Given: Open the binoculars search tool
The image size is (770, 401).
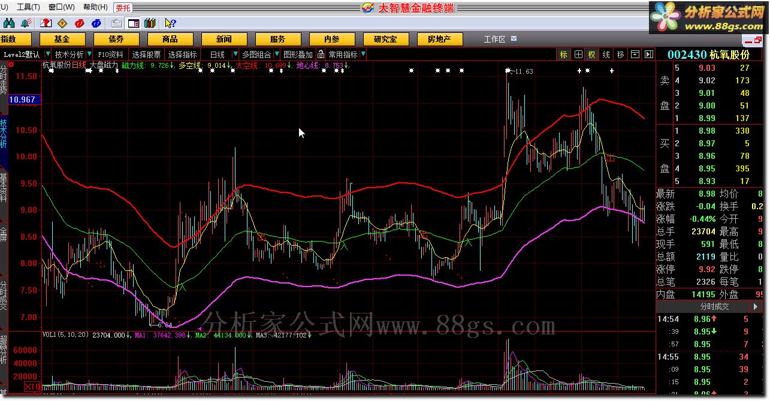Looking at the screenshot, I should 8,23.
